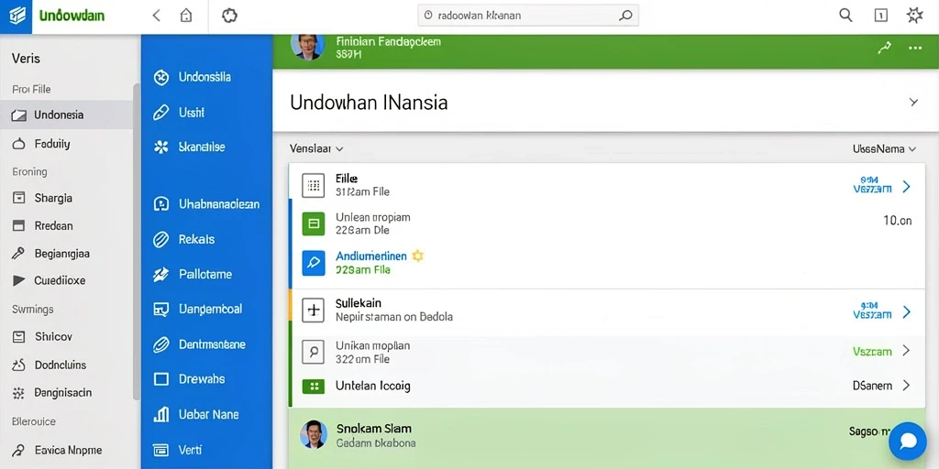Open the Untelan Icoaig row chevron
This screenshot has width=939, height=469.
[906, 386]
